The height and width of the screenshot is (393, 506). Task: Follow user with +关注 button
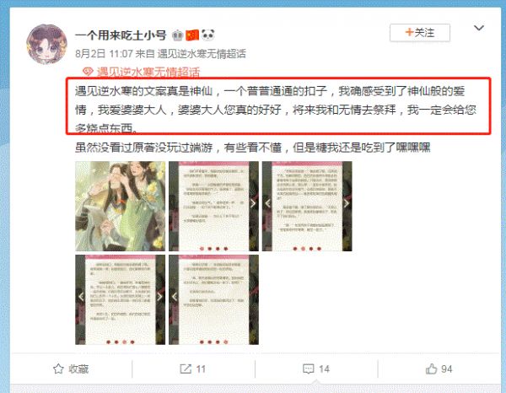(x=420, y=33)
